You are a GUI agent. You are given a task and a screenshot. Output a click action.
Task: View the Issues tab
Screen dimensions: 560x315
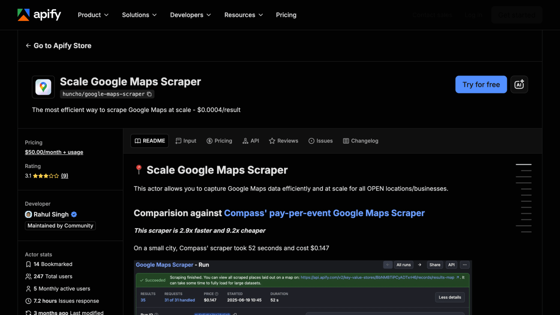pyautogui.click(x=321, y=141)
